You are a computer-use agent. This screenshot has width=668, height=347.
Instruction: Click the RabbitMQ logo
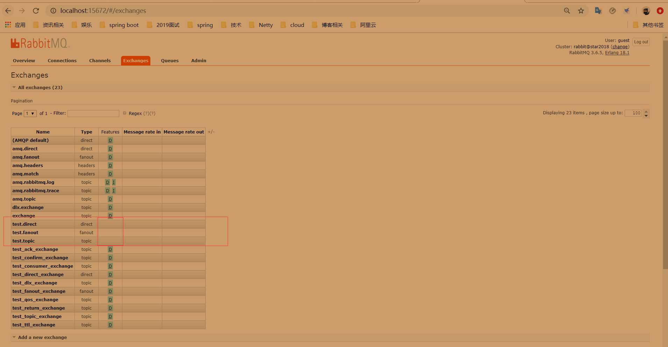click(40, 43)
